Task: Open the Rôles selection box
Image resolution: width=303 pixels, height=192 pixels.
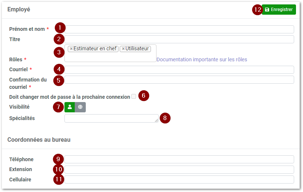Action: [110, 57]
